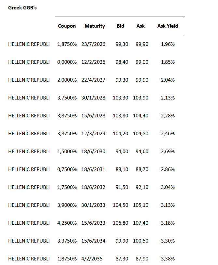Click the Ask Yield column header
The image size is (218, 265).
167,26
